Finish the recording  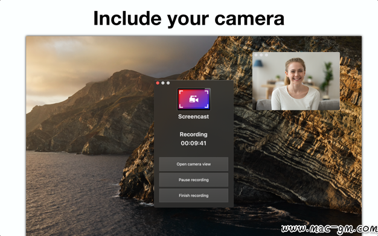tap(194, 196)
